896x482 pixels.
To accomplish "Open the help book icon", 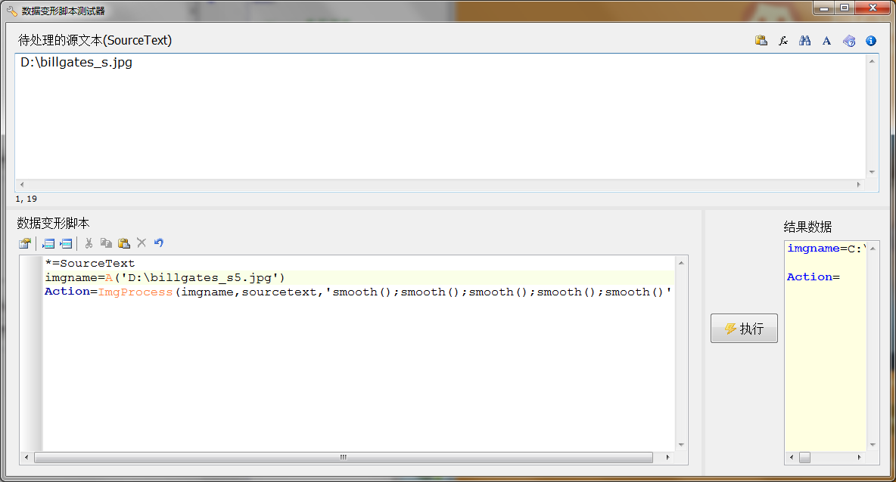I will click(849, 41).
